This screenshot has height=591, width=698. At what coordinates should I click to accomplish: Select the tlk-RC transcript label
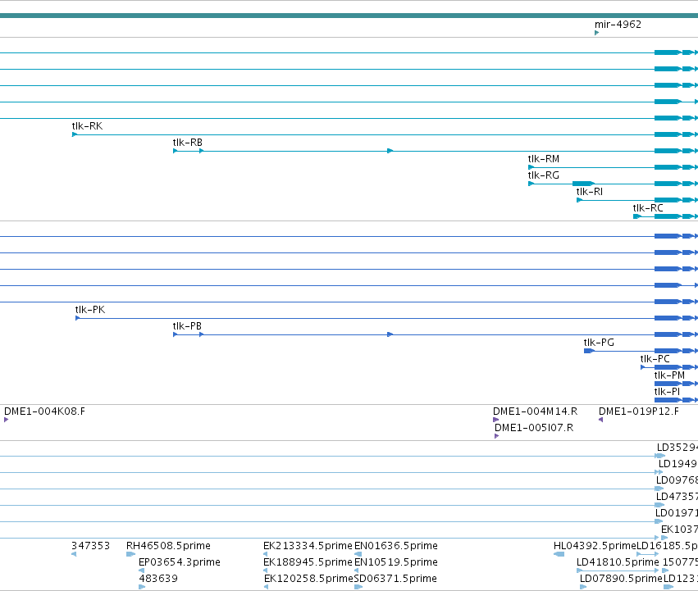click(648, 208)
